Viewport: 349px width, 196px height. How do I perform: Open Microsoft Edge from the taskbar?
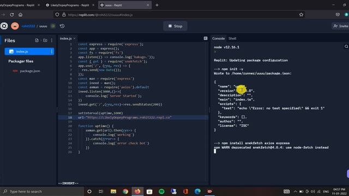197,191
